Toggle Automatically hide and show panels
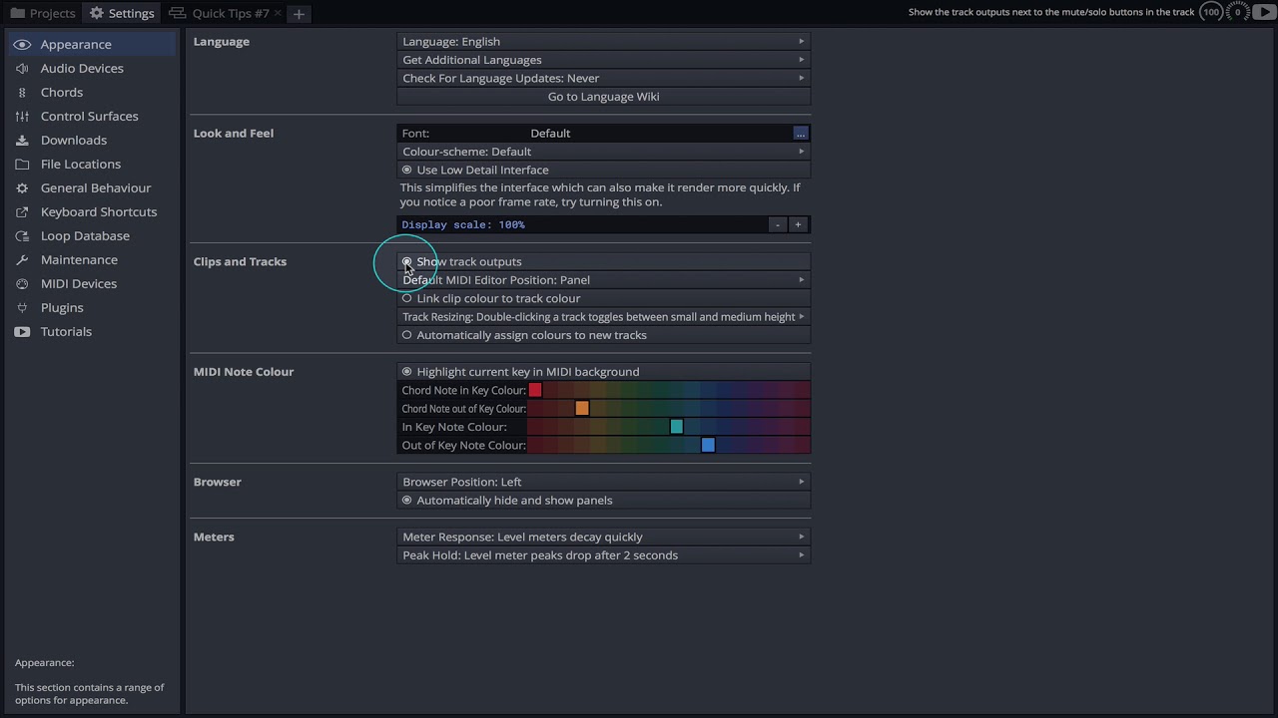This screenshot has width=1278, height=718. 406,500
